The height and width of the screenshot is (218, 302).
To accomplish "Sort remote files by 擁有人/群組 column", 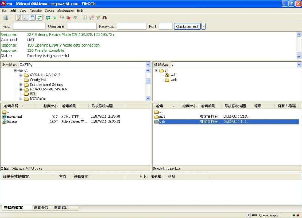I will [287, 106].
